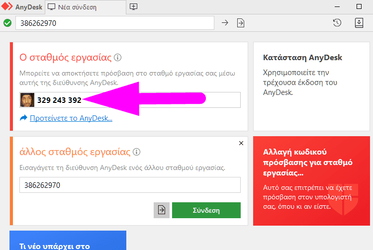The image size is (373, 250).
Task: Open the address book download icon
Action: point(359,23)
